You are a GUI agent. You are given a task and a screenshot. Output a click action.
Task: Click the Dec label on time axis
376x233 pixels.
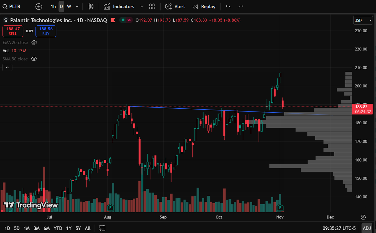tap(330, 217)
